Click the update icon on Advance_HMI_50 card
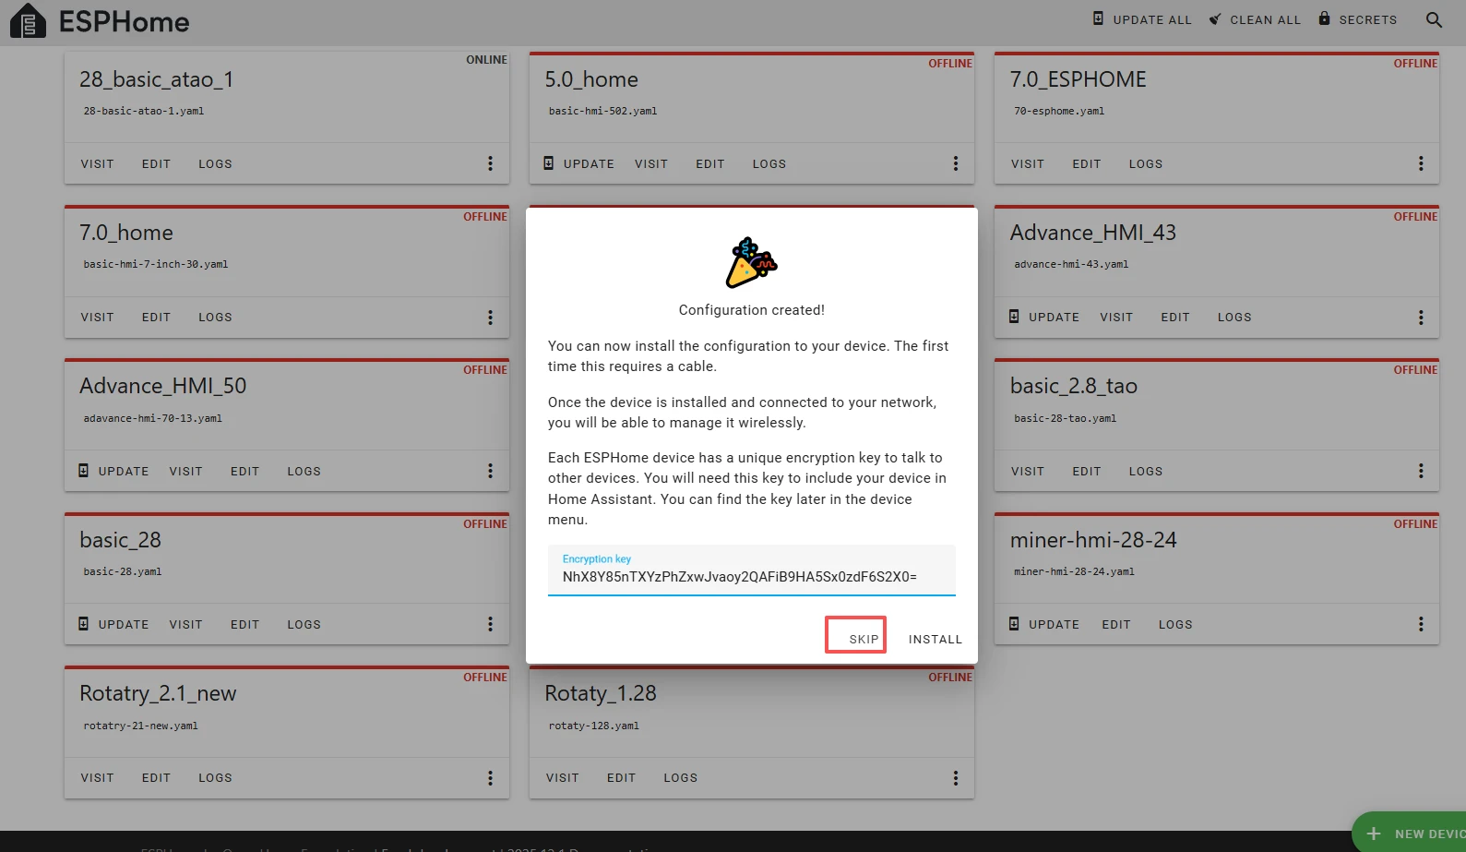The image size is (1466, 852). coord(84,471)
